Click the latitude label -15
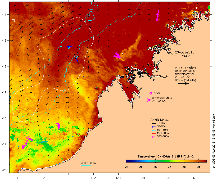Screen dimensions: 217x180 click(4, 40)
